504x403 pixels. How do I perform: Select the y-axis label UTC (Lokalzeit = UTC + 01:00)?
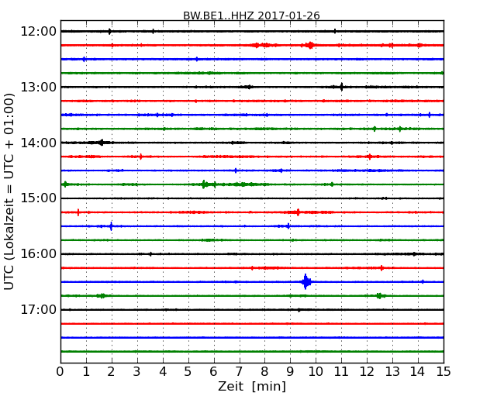9,191
